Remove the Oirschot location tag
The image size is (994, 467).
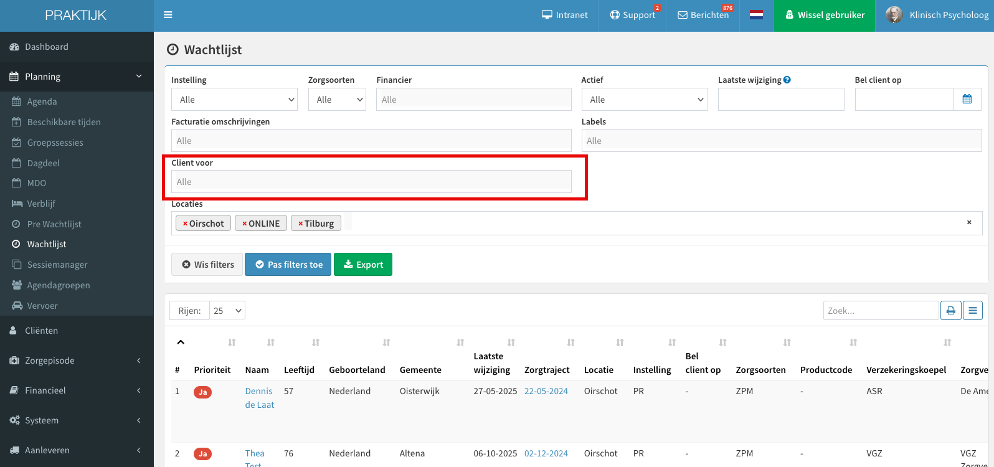185,224
